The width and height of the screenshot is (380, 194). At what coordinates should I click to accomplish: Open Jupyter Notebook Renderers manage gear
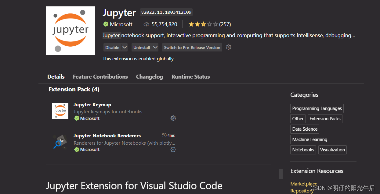[173, 149]
